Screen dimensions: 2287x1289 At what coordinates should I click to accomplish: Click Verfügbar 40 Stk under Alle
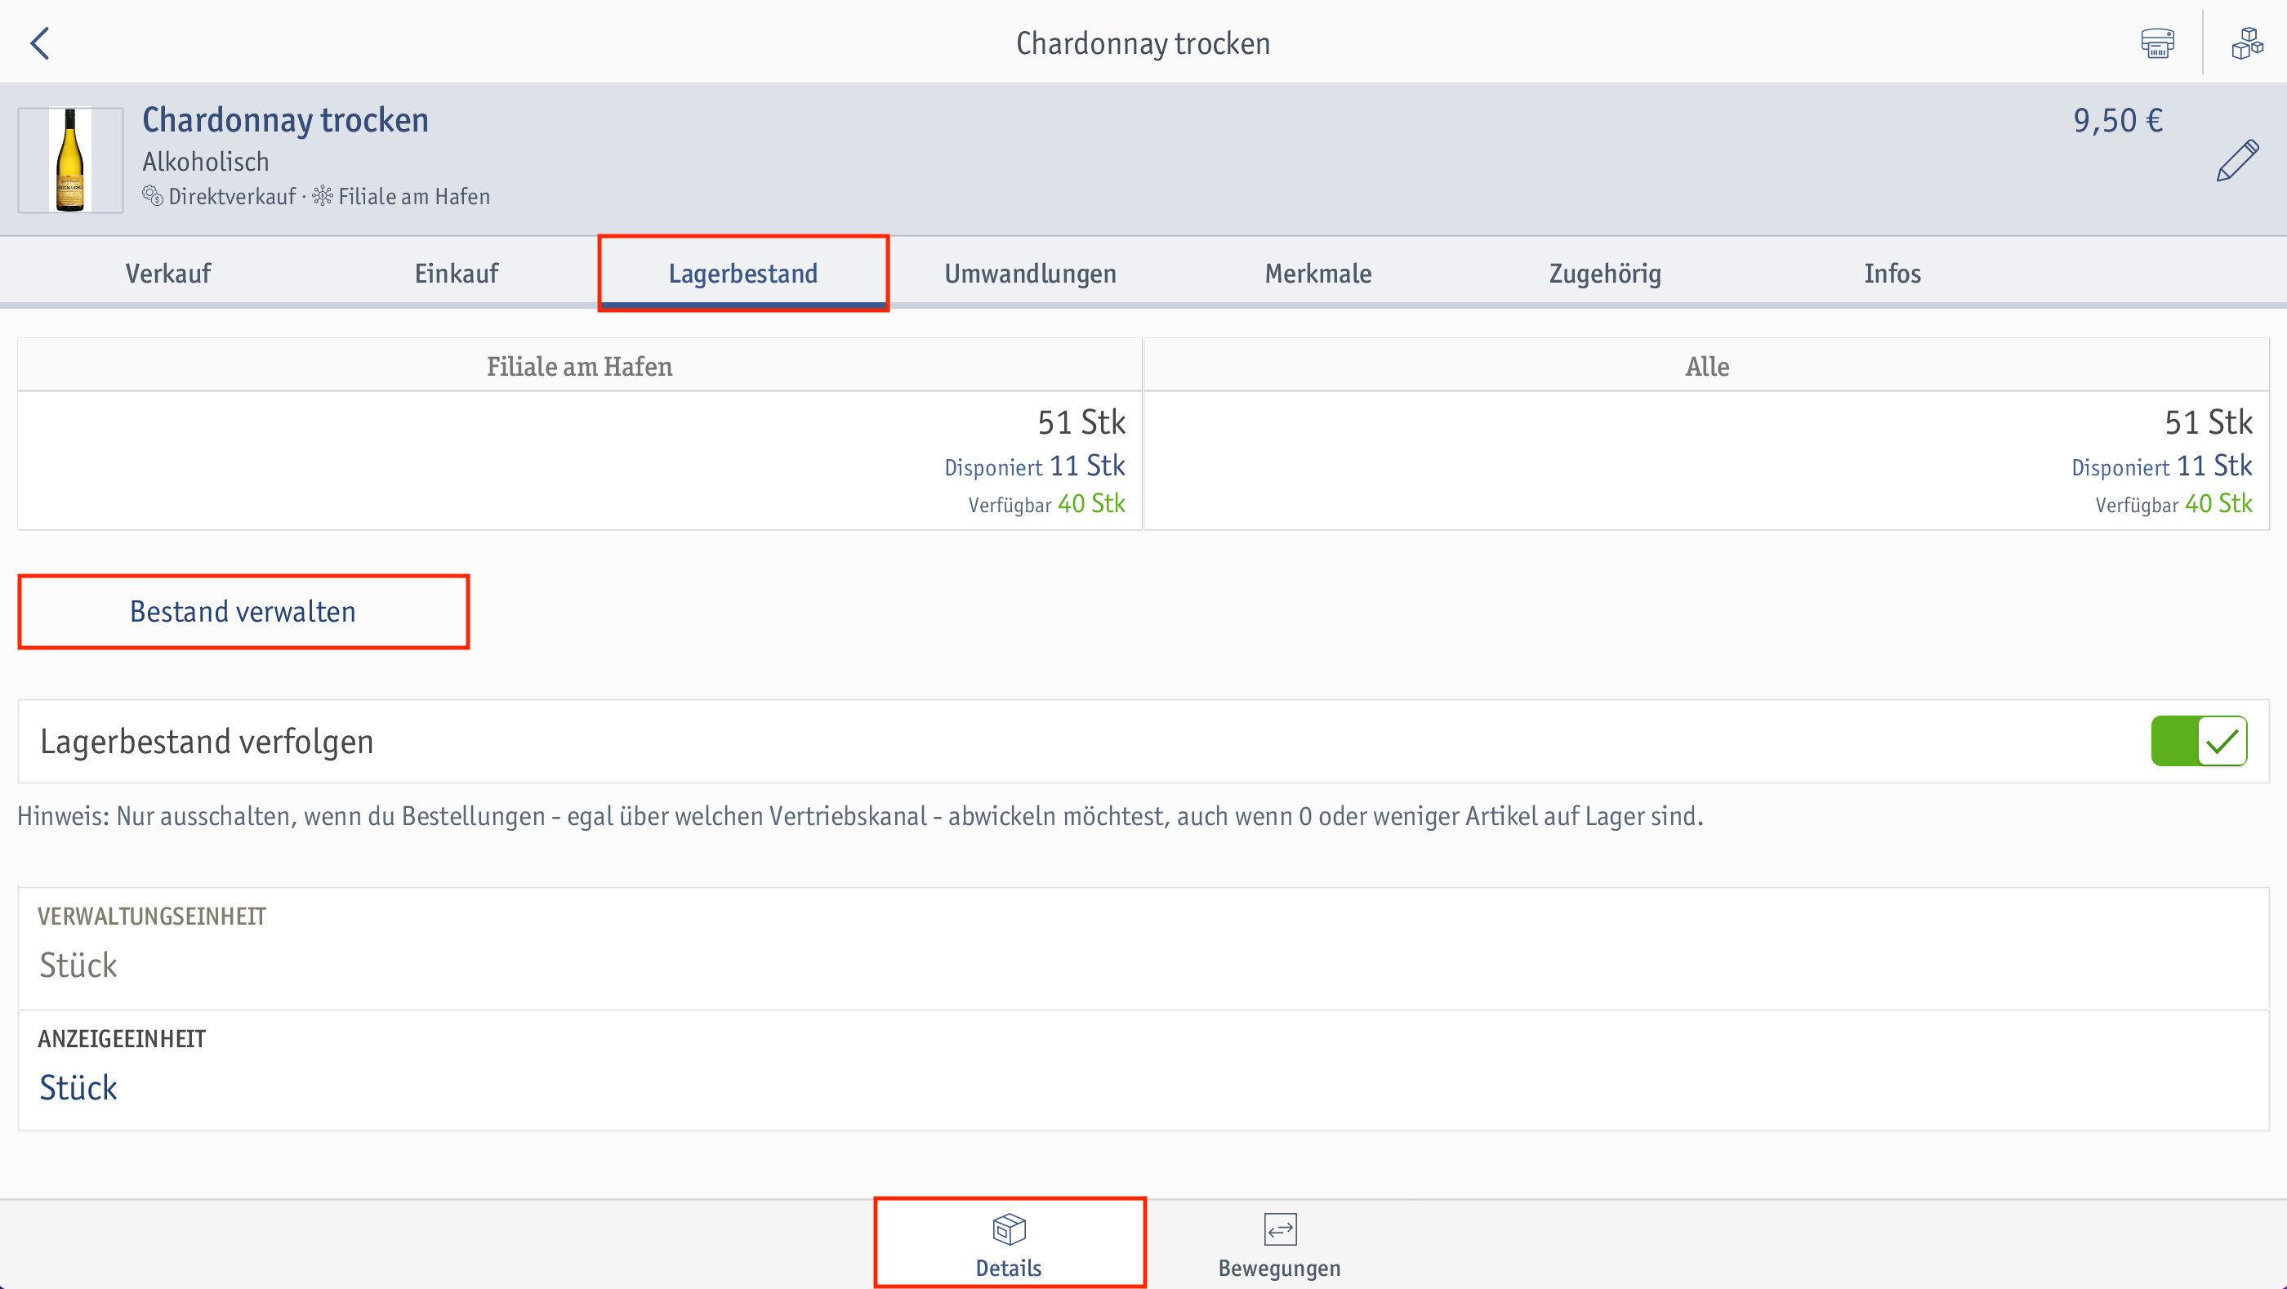click(2173, 504)
